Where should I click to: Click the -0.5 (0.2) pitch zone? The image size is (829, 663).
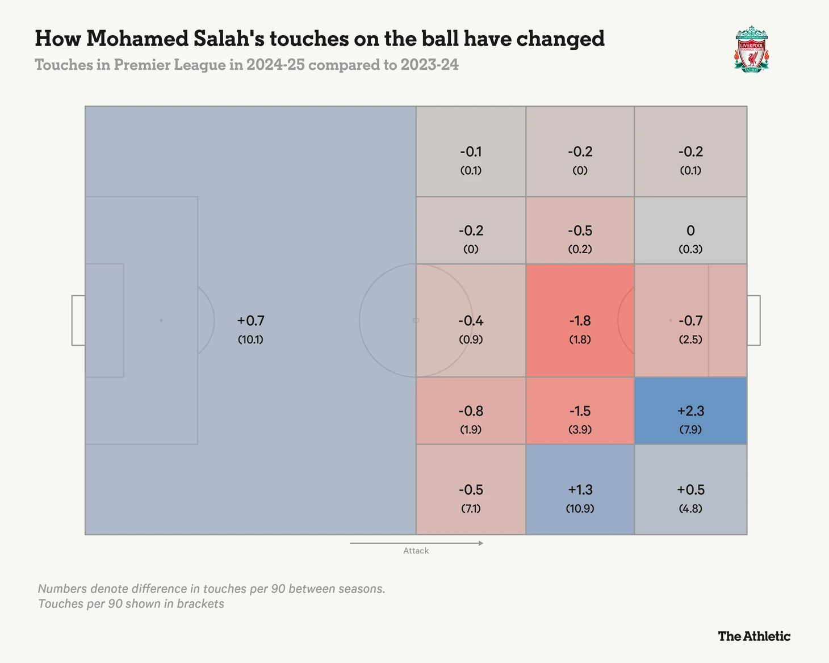[x=580, y=230]
